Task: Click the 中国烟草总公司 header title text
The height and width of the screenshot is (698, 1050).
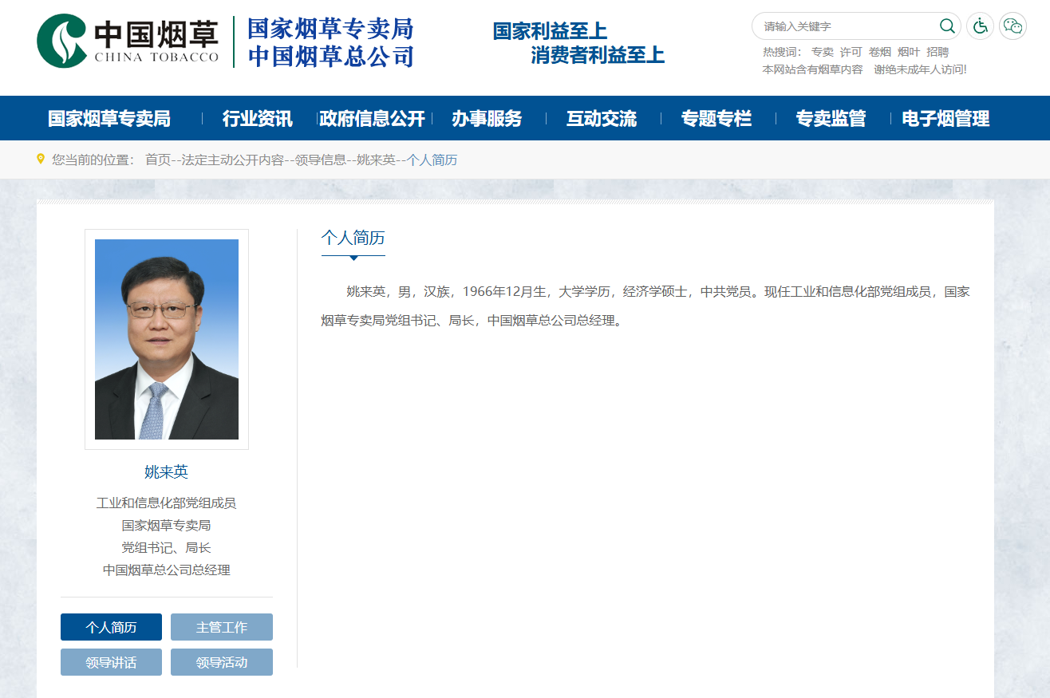Action: coord(330,57)
